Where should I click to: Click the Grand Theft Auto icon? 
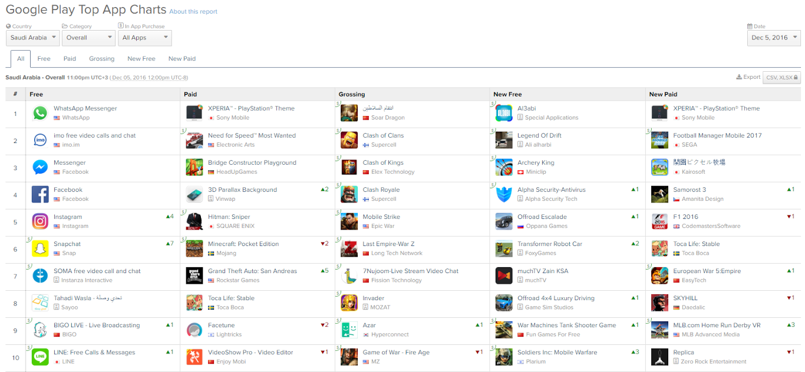click(x=194, y=275)
